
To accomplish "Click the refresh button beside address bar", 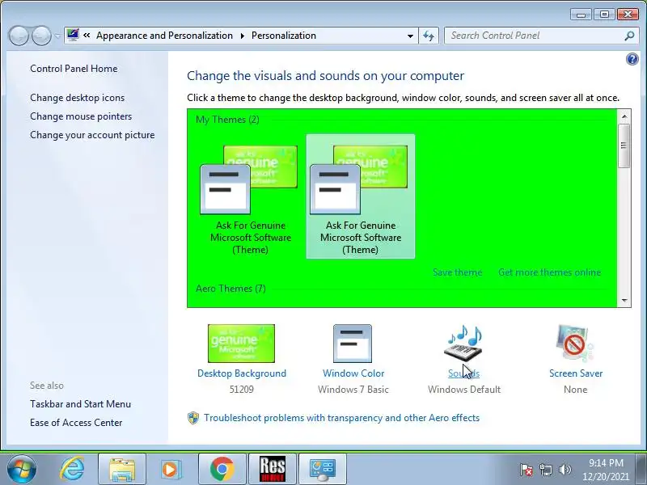I will tap(429, 36).
